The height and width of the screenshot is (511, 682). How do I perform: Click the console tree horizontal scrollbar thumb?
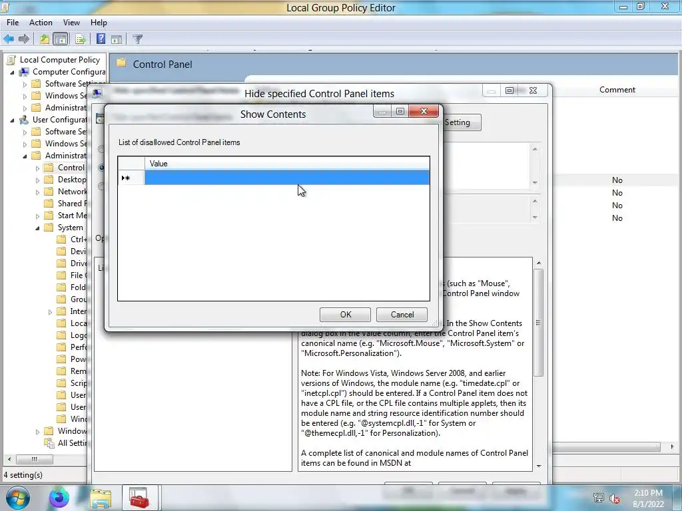click(x=35, y=459)
